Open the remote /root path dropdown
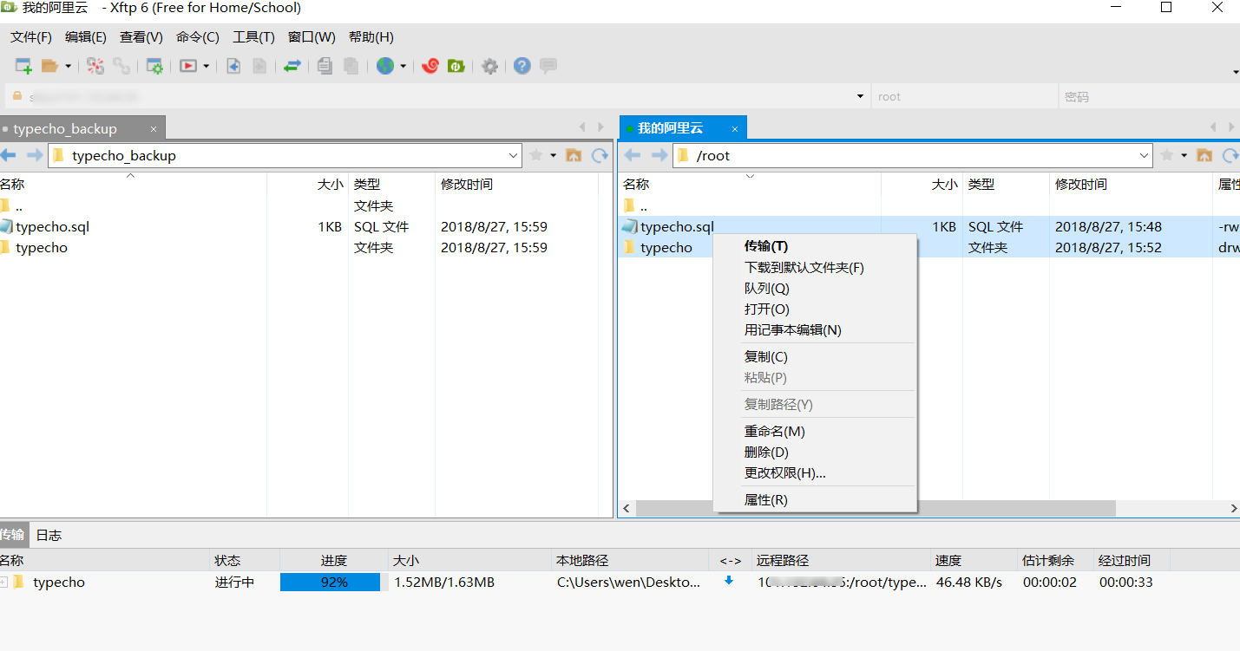This screenshot has width=1240, height=651. (x=1144, y=156)
